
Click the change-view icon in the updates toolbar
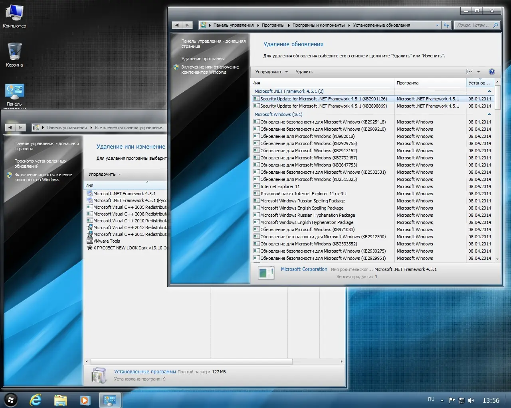[x=469, y=71]
